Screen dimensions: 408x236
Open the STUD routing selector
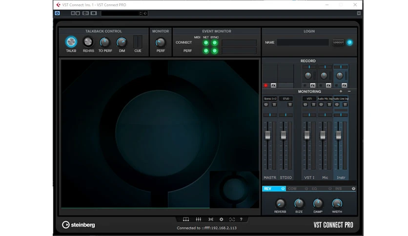coord(286,99)
